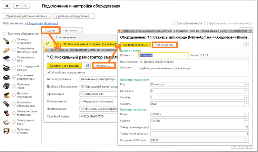Screen dimensions: 258x152
Task: Select the RFID reader icon
Action: (6, 59)
